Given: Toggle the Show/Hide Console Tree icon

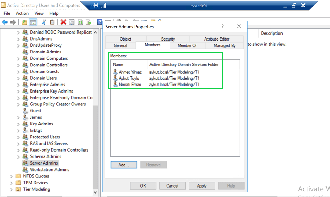Looking at the screenshot, I should pos(33,22).
